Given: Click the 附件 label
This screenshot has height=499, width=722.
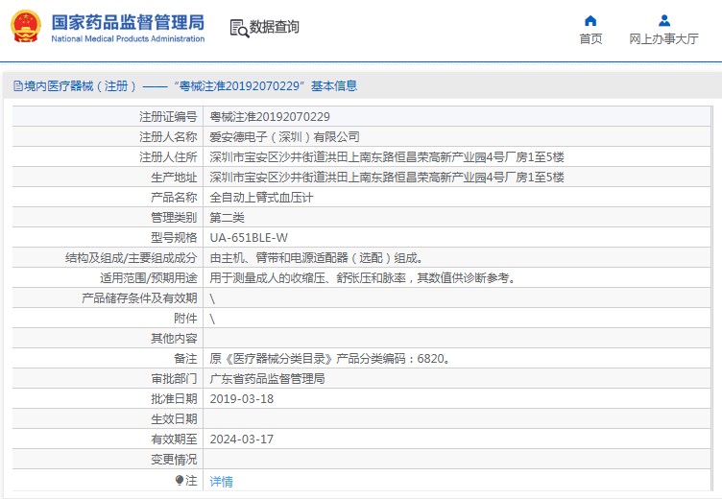Looking at the screenshot, I should click(185, 319).
